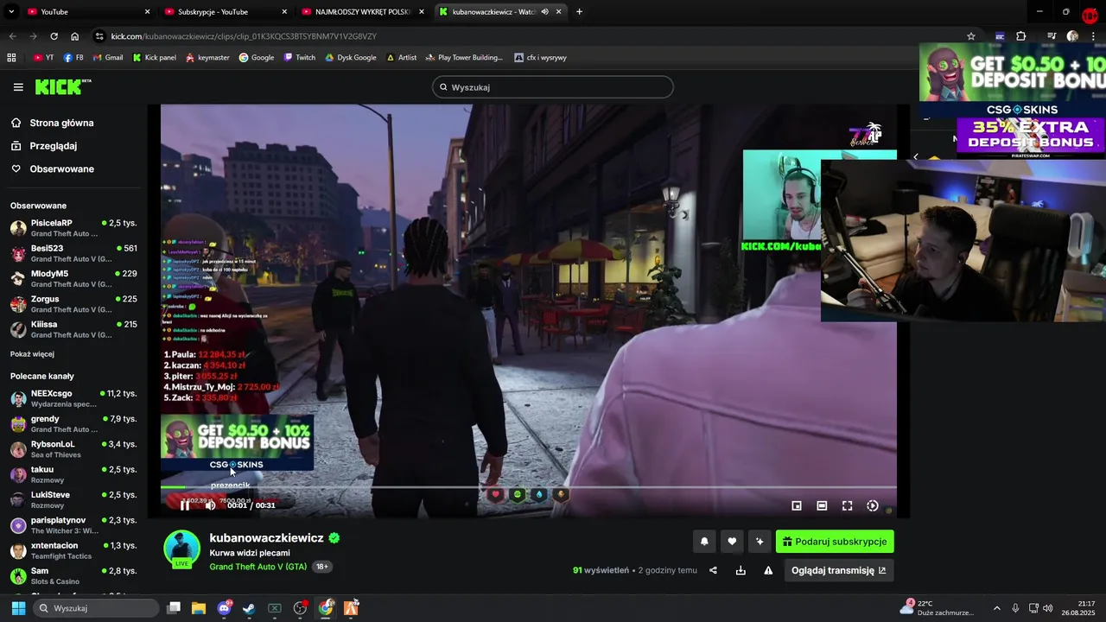Screen dimensions: 1106x622
Task: Open Discord from taskbar
Action: pyautogui.click(x=225, y=608)
